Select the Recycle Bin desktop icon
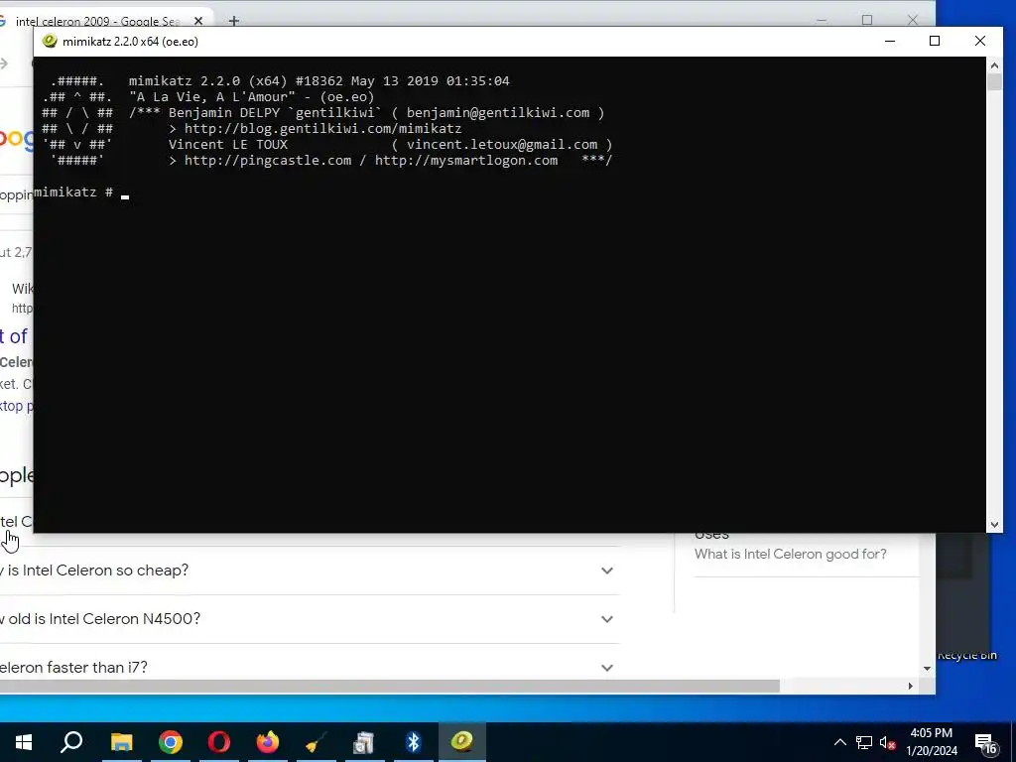Screen dimensions: 1016x762 965,655
